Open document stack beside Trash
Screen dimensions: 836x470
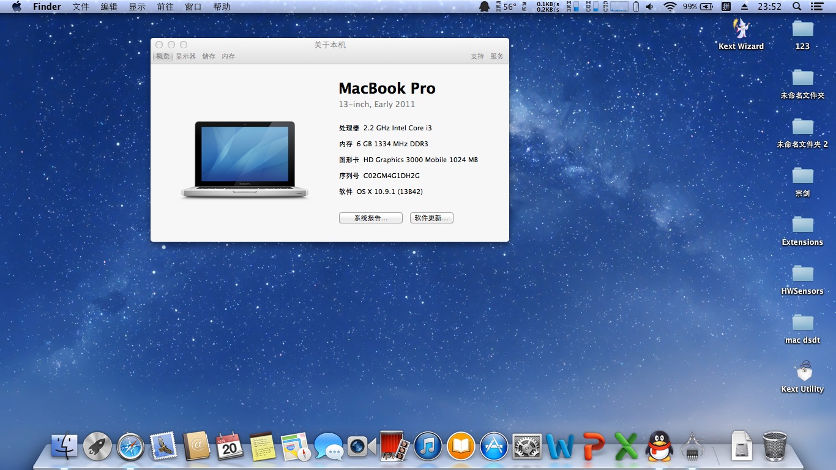pos(742,446)
